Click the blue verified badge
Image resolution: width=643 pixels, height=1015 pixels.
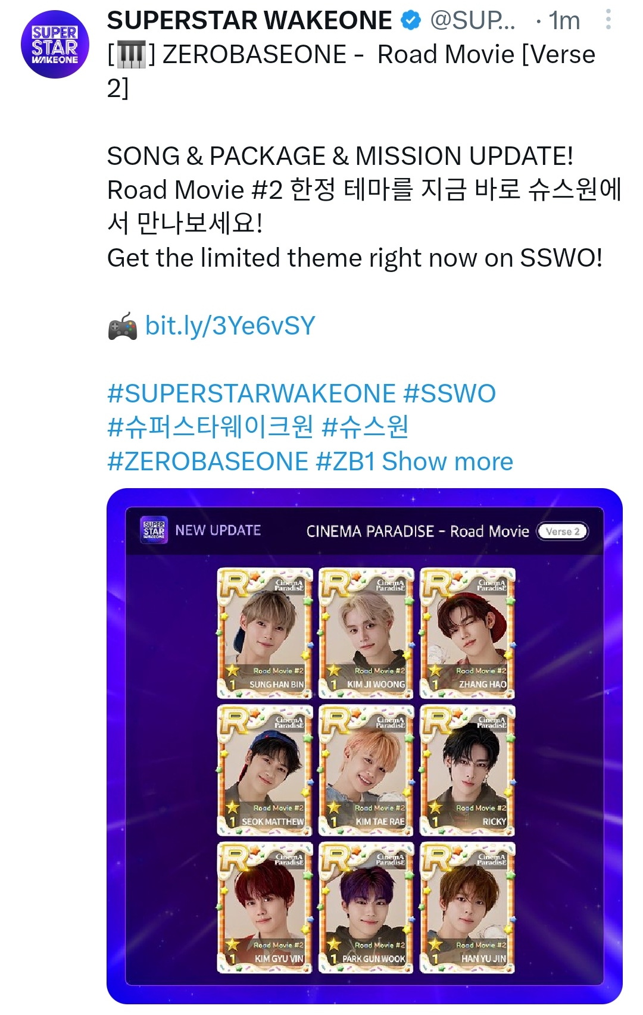click(411, 21)
